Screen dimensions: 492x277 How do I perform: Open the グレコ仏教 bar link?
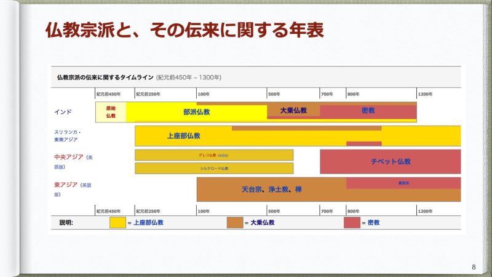(x=213, y=155)
